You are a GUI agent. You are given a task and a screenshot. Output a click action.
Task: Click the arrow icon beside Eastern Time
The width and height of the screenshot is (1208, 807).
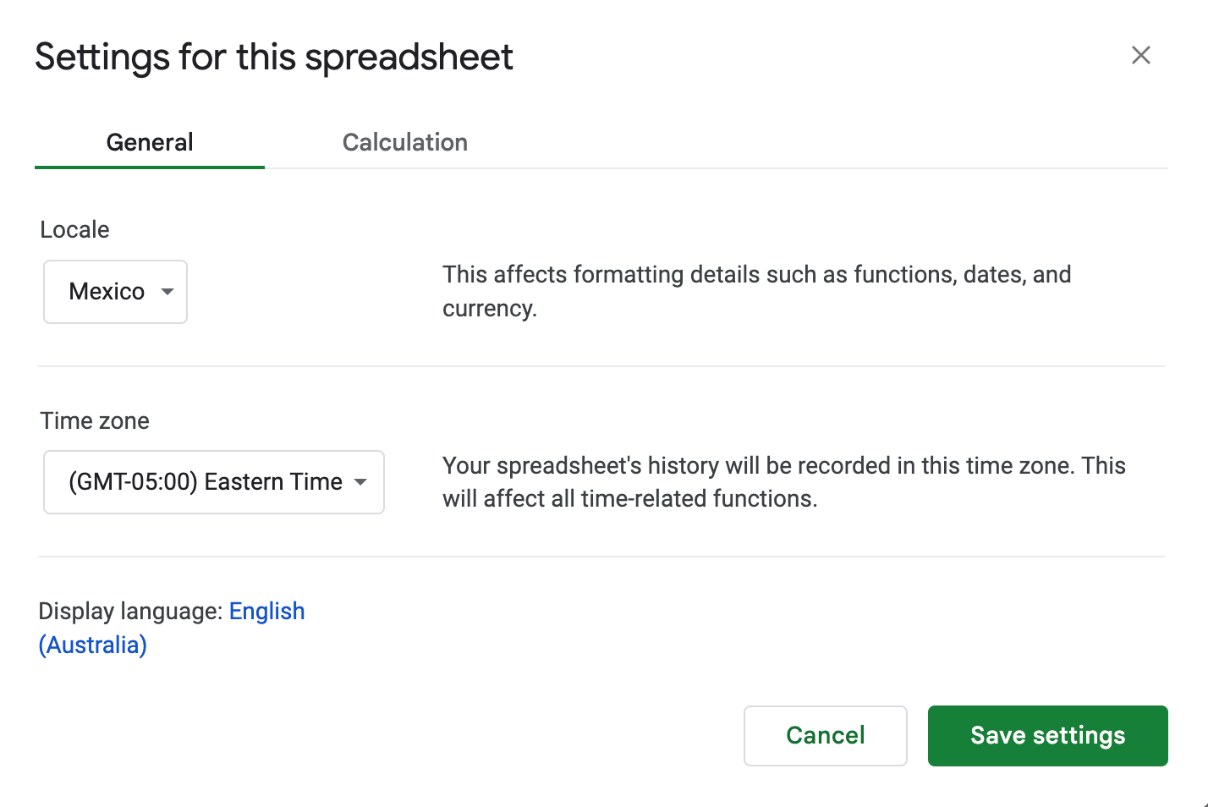click(361, 482)
